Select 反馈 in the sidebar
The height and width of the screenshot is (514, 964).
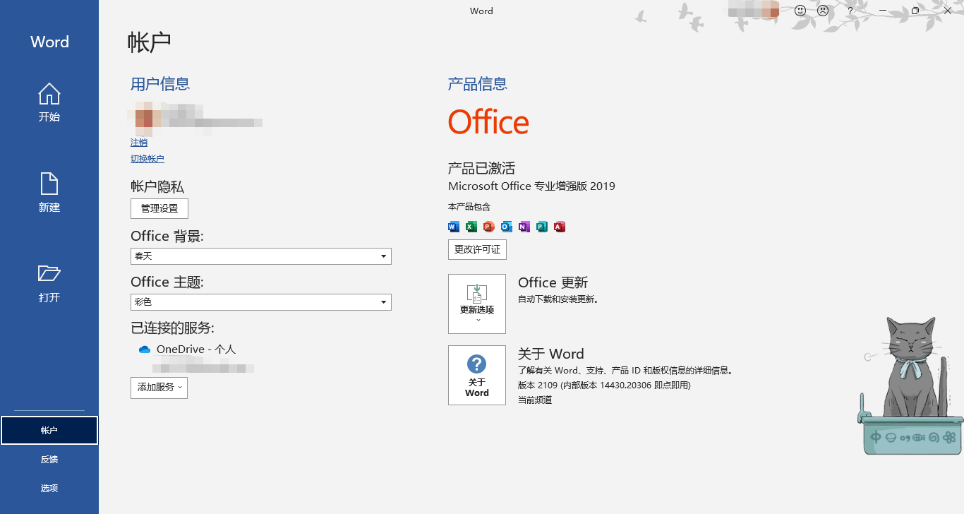[x=49, y=459]
